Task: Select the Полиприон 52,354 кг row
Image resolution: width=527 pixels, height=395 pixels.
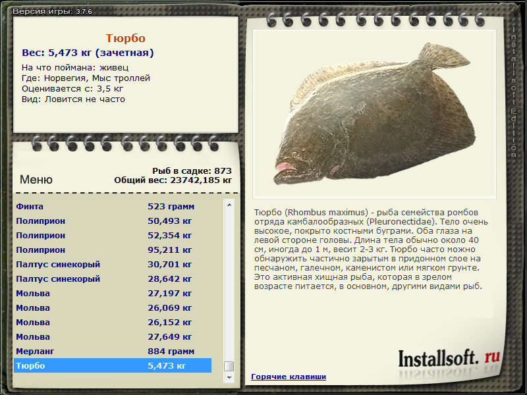Action: (x=113, y=235)
